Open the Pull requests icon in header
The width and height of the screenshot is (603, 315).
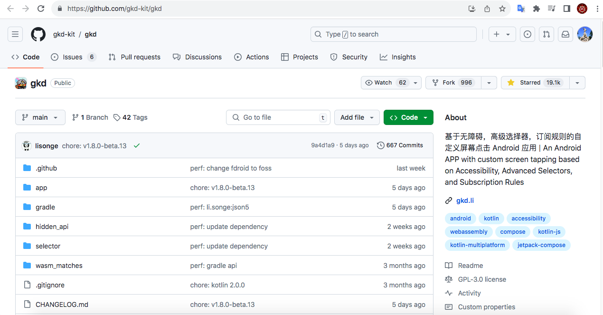click(546, 34)
